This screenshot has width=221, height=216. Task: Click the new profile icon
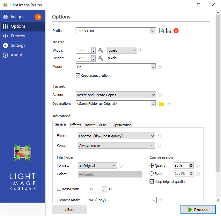(x=162, y=31)
